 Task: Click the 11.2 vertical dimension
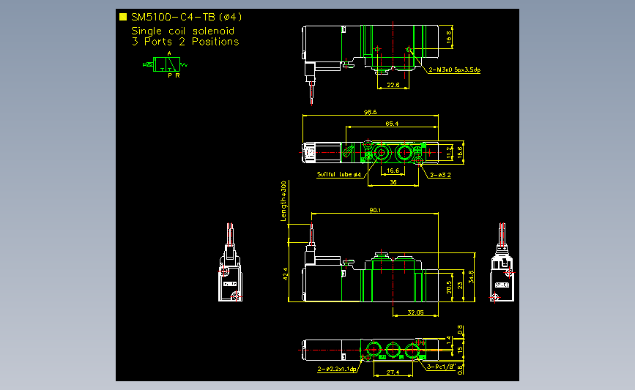pyautogui.click(x=449, y=152)
